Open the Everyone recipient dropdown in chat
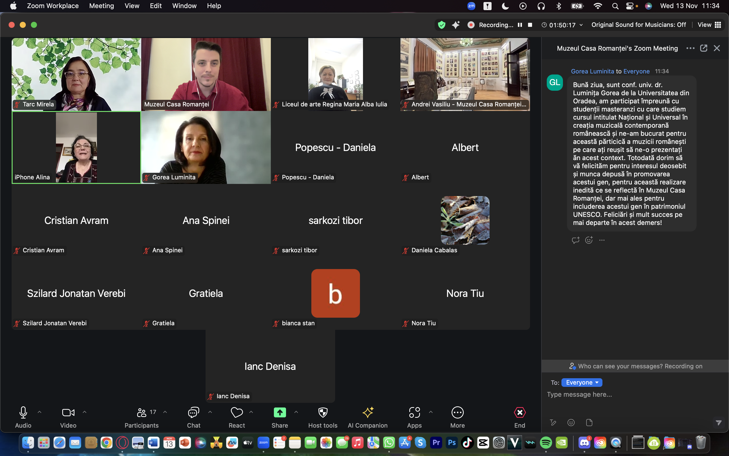The width and height of the screenshot is (729, 456). tap(582, 383)
